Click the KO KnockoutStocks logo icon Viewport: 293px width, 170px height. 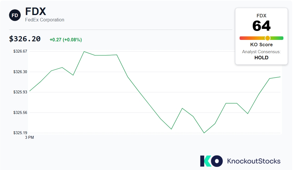[211, 161]
